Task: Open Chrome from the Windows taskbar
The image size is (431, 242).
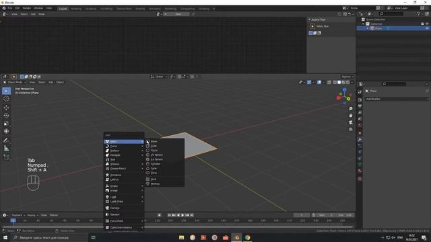Action: pyautogui.click(x=247, y=237)
